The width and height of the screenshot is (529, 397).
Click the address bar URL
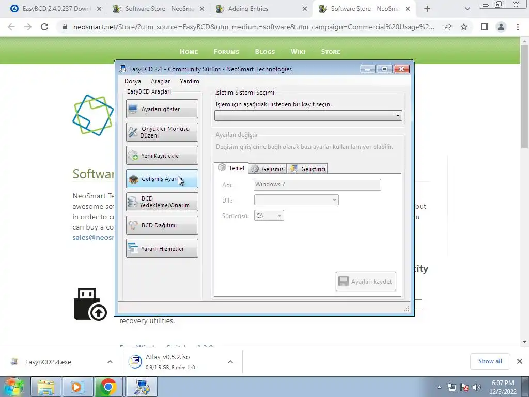point(254,27)
